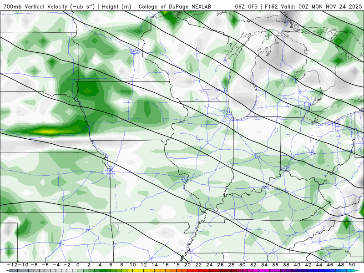Click the "00Z MON NOV 24 2025" valid time
364x273 pixels.
click(330, 6)
